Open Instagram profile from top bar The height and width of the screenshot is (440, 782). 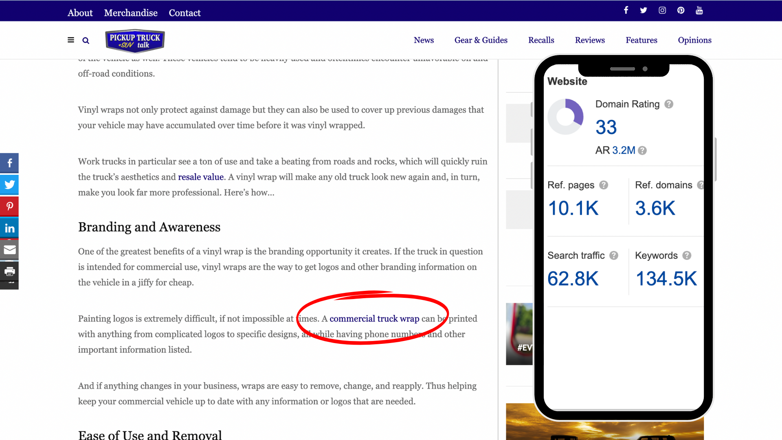(x=662, y=10)
